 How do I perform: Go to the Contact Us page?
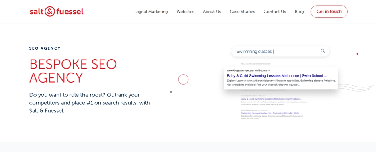(275, 12)
